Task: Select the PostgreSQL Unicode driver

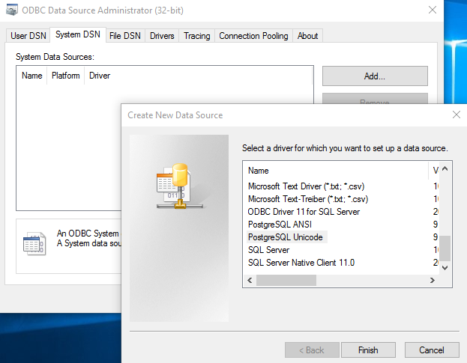Action: click(286, 237)
